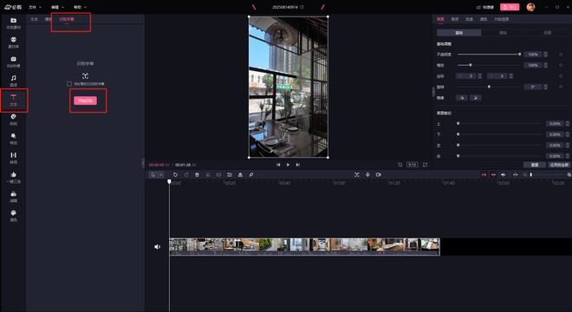Select the basic sub-tab in the properties panel
572x312 pixels.
459,33
